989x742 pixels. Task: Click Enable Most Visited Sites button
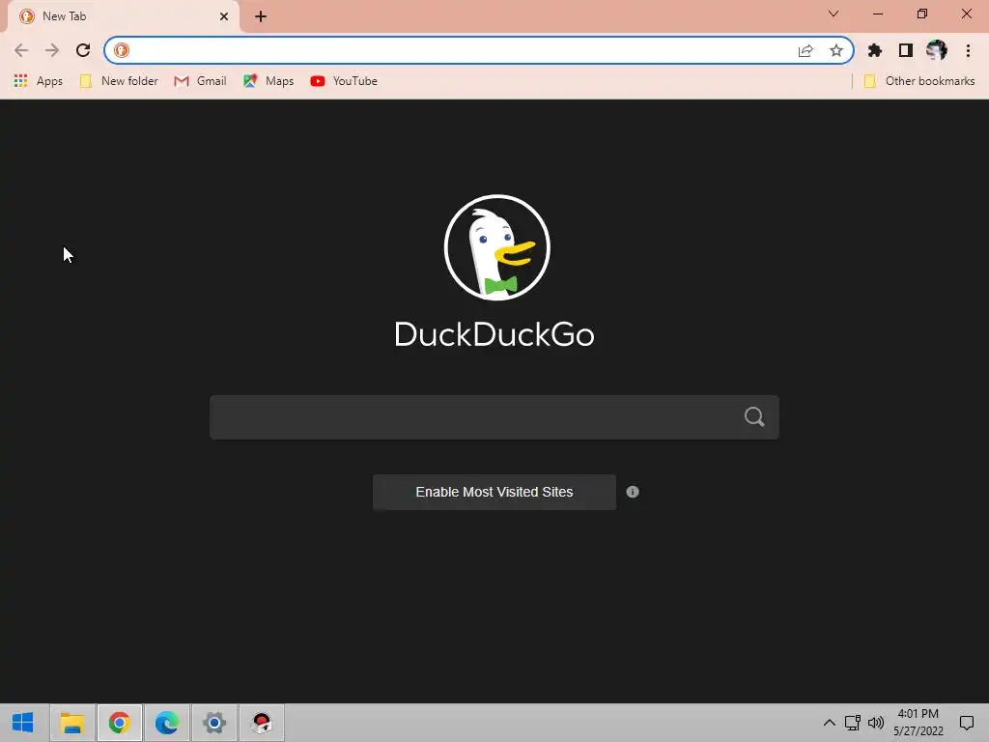[x=494, y=492]
